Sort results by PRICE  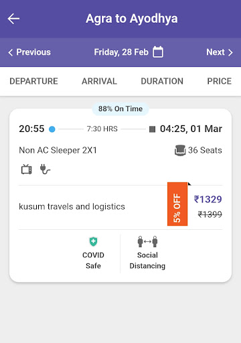220,81
